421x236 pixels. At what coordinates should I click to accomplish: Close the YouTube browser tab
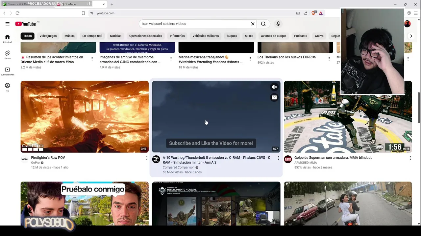104,4
